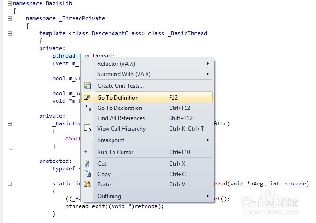The image size is (316, 223).
Task: Select Go To Declaration
Action: tap(147, 108)
